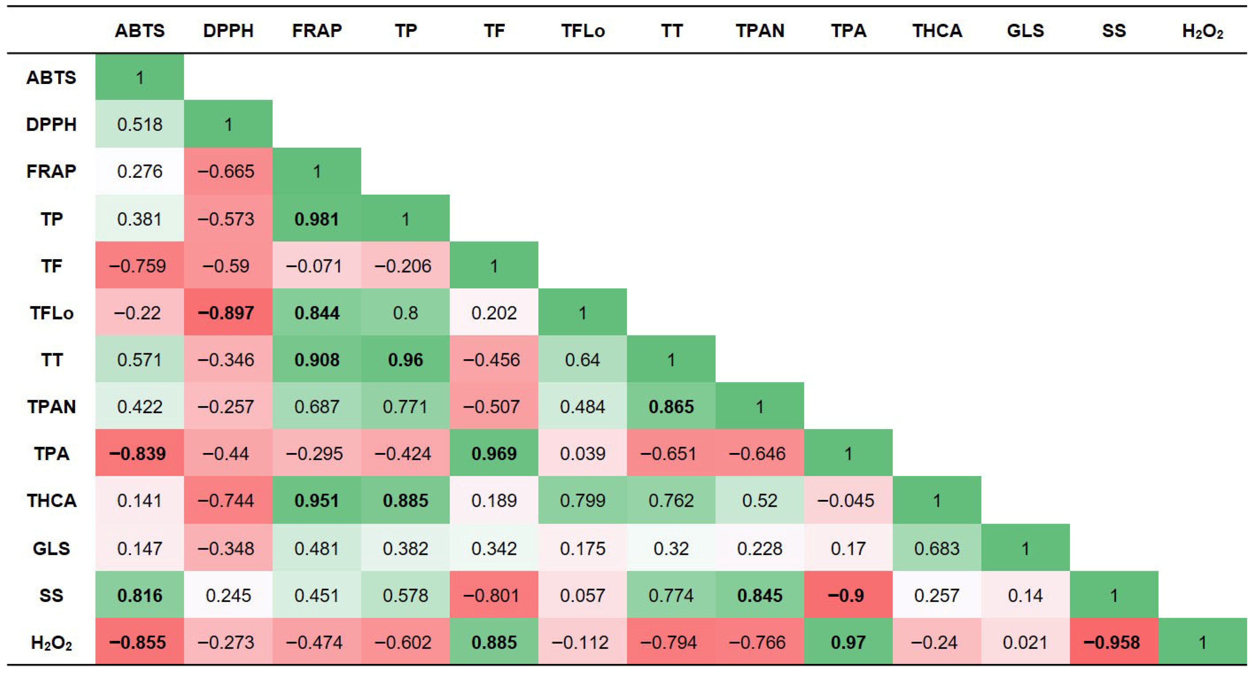This screenshot has height=673, width=1255.
Task: Select the THCA column header
Action: [937, 31]
